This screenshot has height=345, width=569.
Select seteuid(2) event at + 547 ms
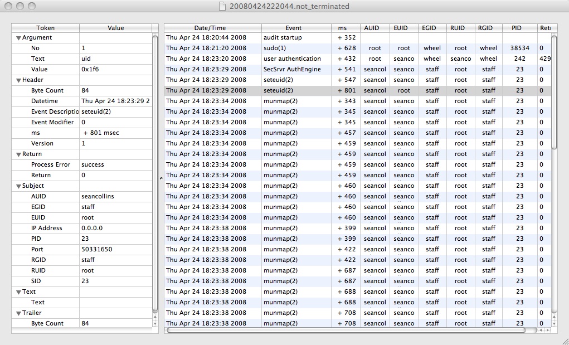click(357, 80)
